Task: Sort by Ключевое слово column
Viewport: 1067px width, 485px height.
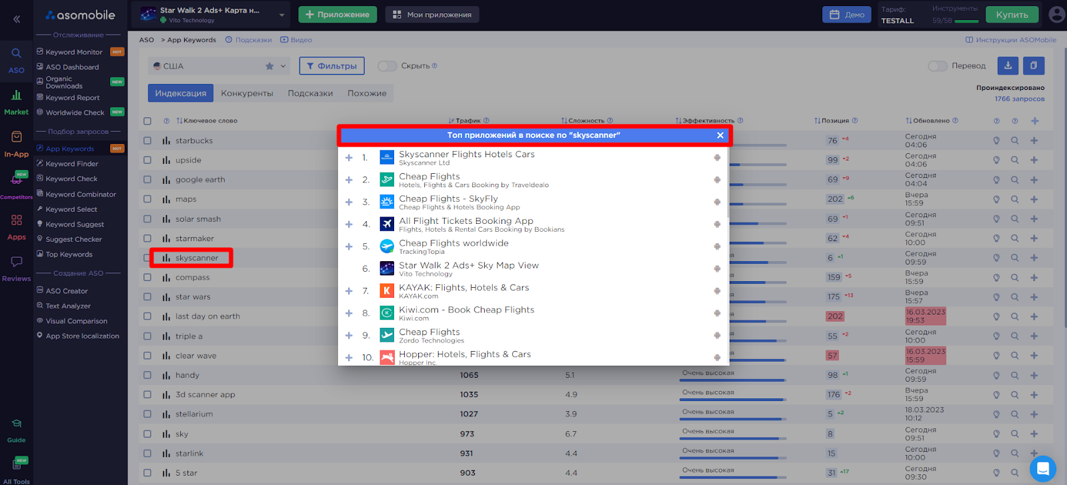Action: point(207,121)
